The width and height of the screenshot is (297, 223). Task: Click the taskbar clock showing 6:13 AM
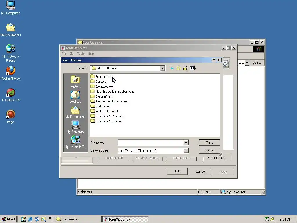pos(286,220)
